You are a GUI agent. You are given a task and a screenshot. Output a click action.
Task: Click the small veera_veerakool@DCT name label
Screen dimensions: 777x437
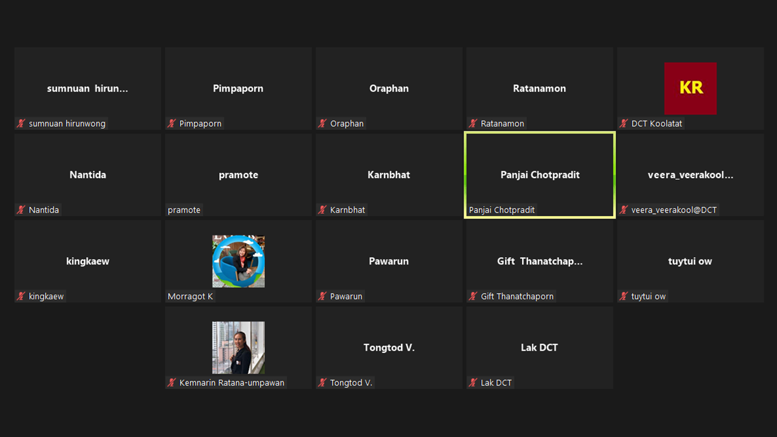click(x=674, y=210)
